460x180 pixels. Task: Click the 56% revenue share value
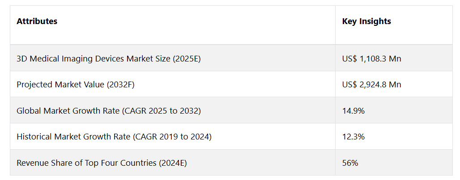pyautogui.click(x=350, y=163)
